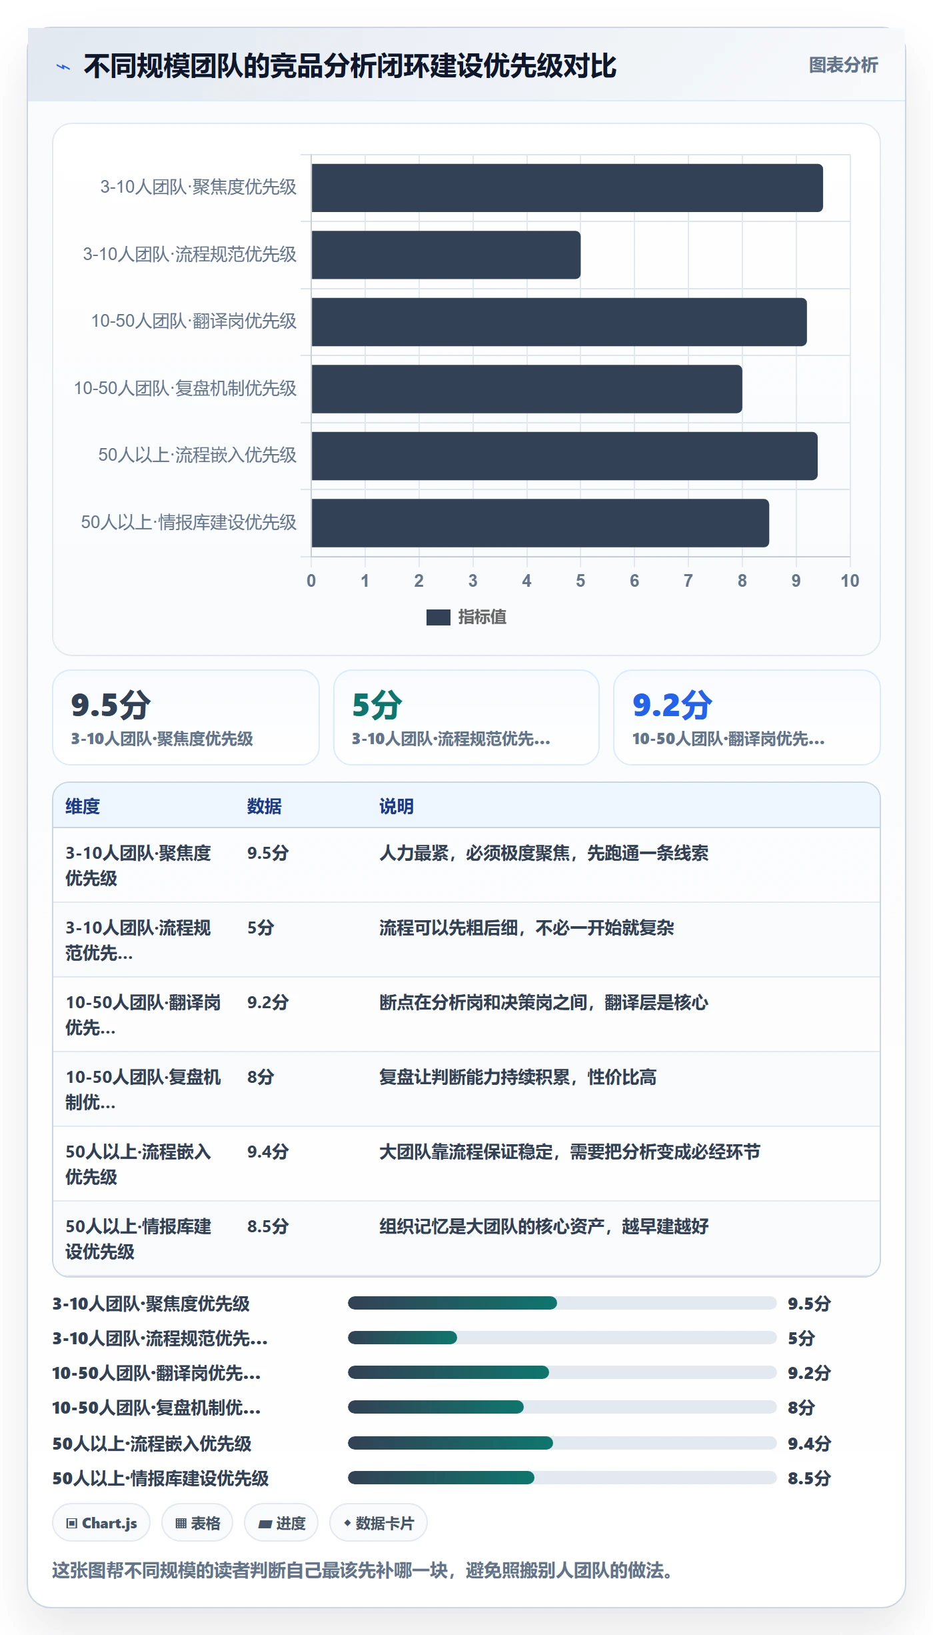Viewport: 933px width, 1635px height.
Task: Click progress bar for 50人以上·情报库建设优先级
Action: point(562,1478)
